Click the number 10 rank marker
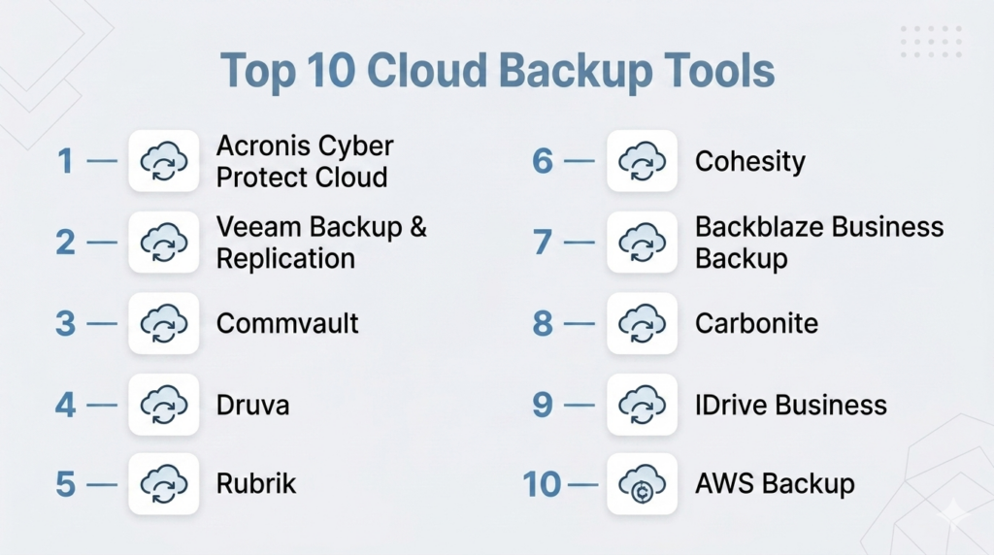The width and height of the screenshot is (994, 555). click(x=542, y=482)
